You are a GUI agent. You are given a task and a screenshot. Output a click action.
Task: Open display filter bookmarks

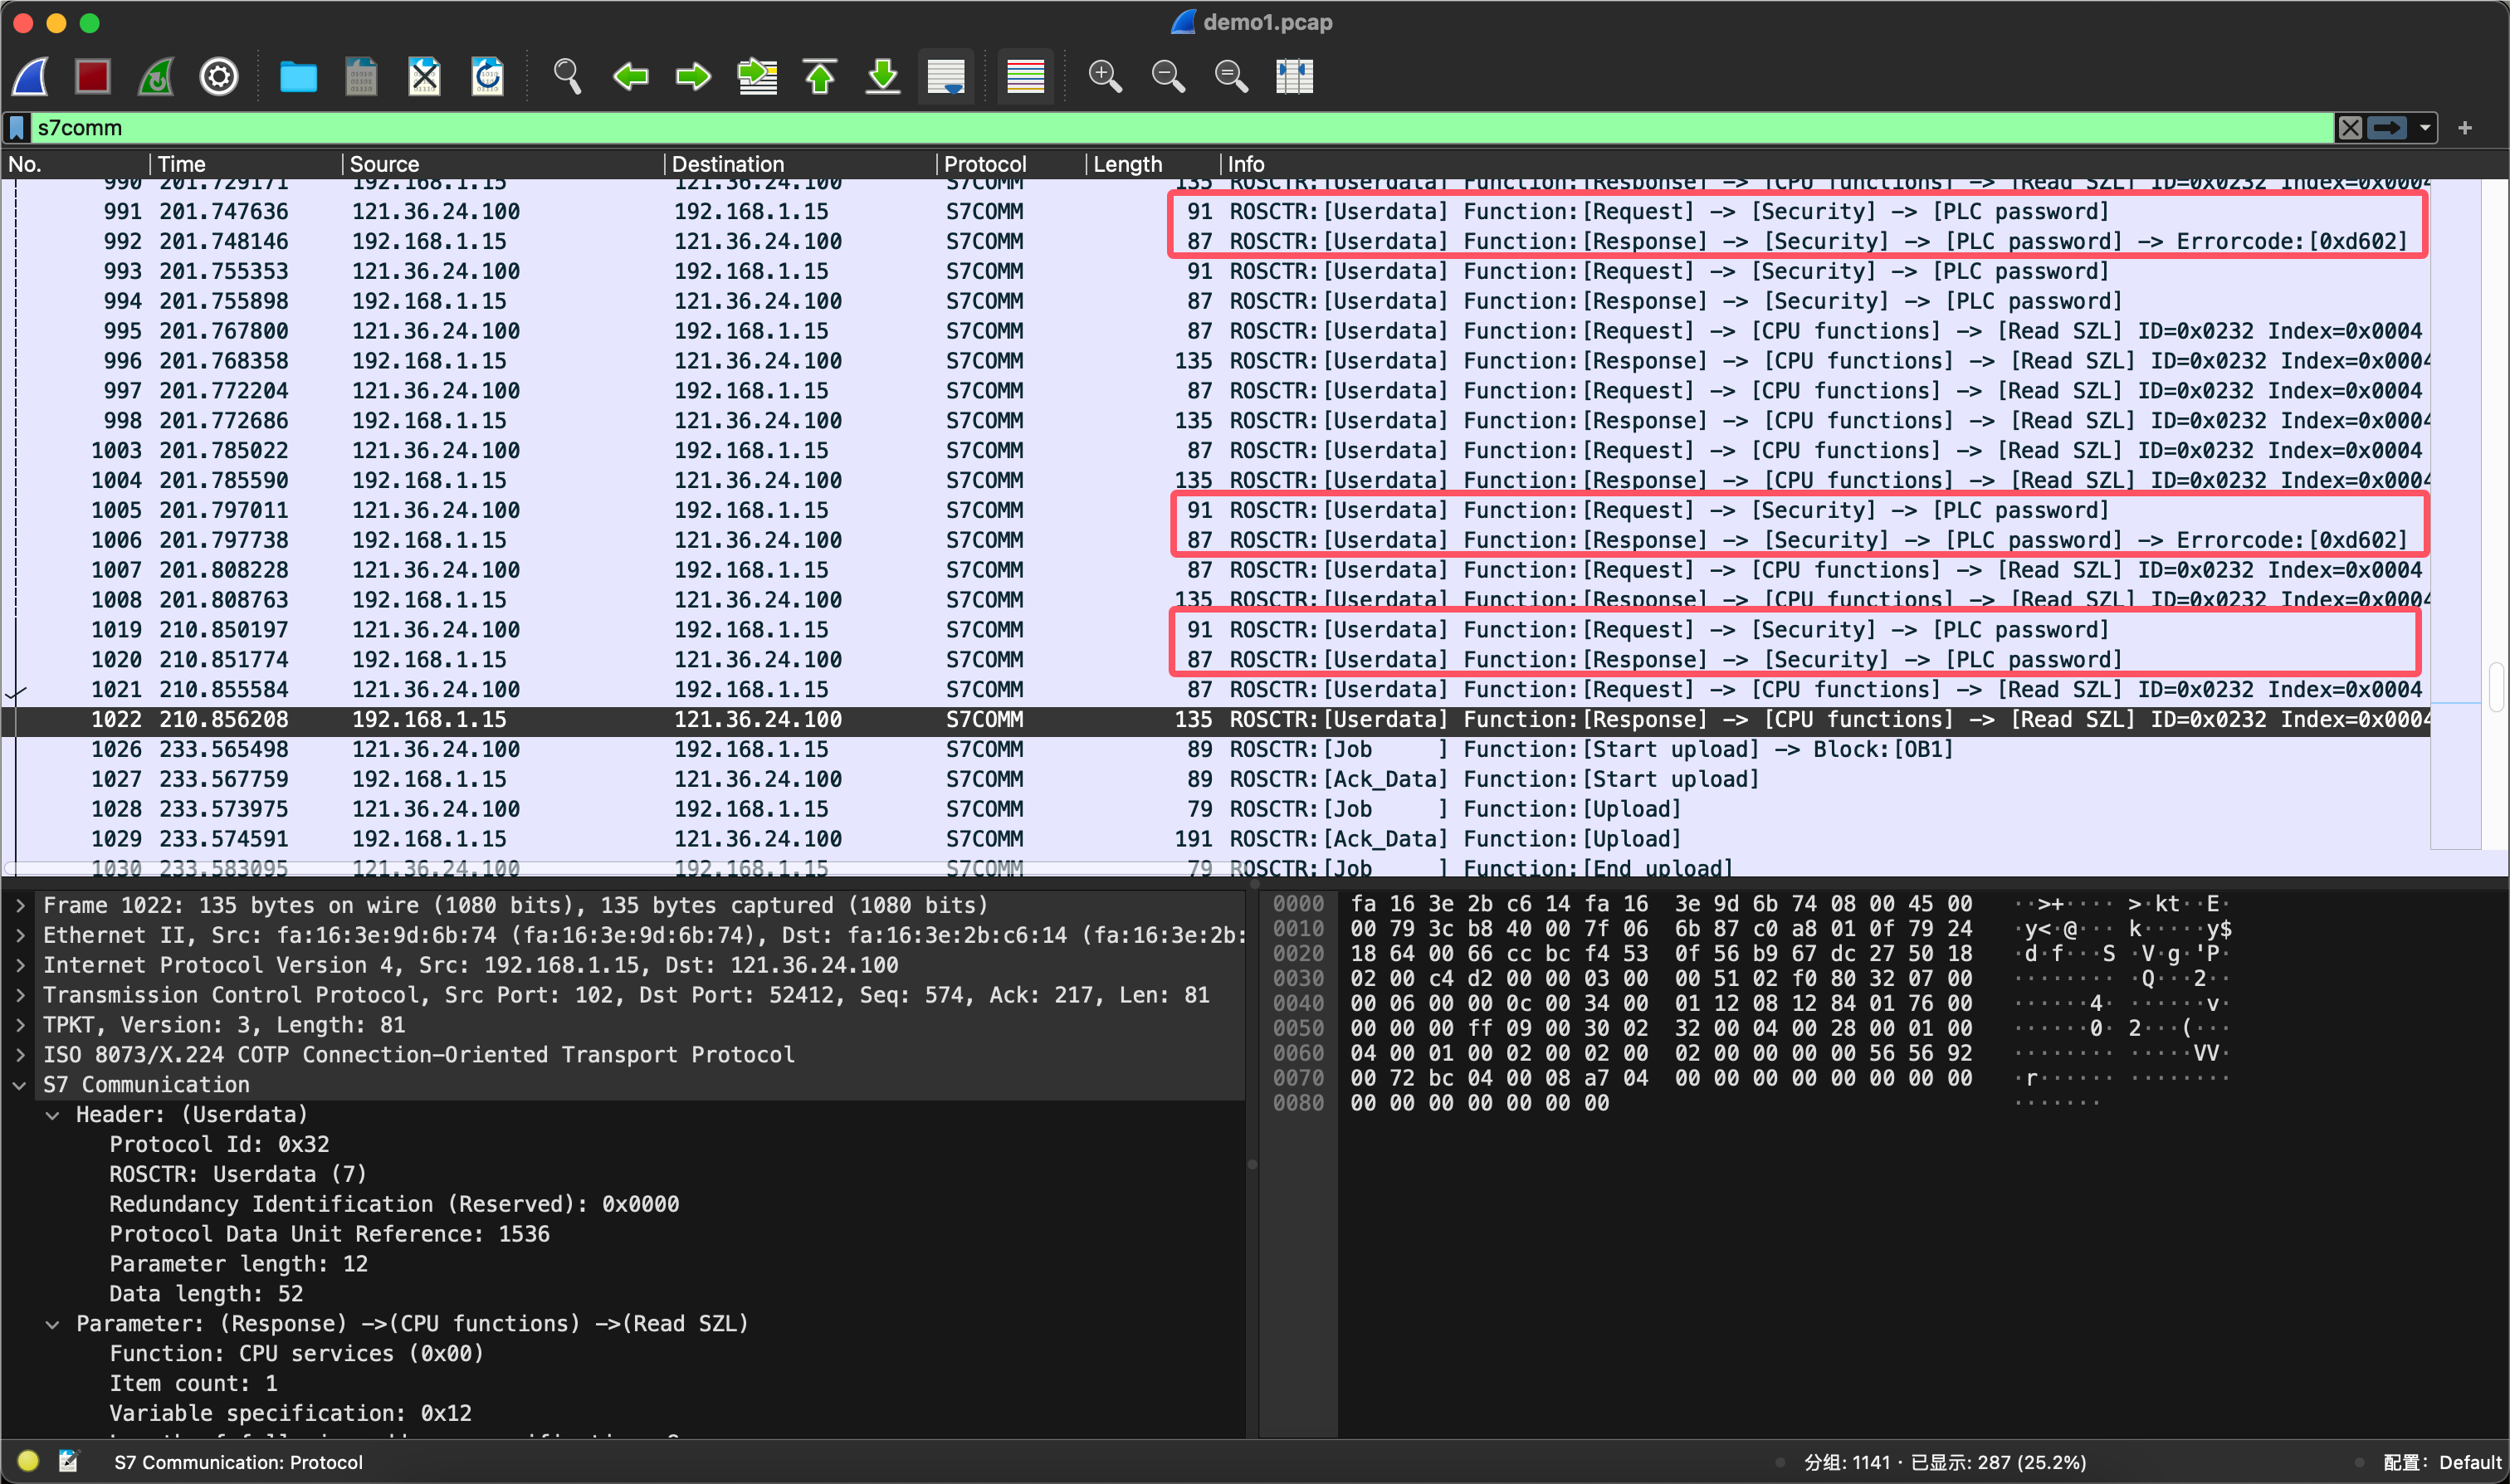tap(17, 128)
